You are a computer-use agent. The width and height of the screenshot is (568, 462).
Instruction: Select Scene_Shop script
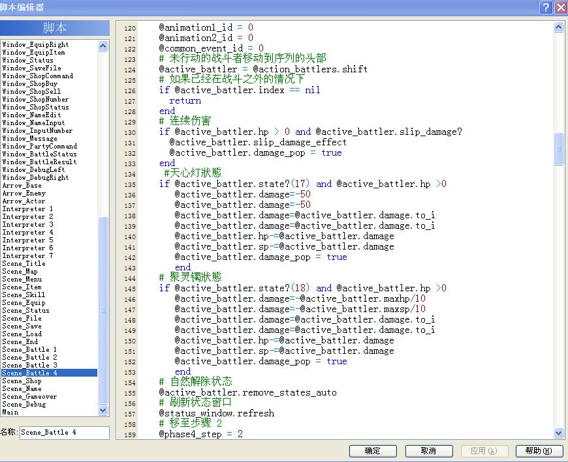[22, 381]
